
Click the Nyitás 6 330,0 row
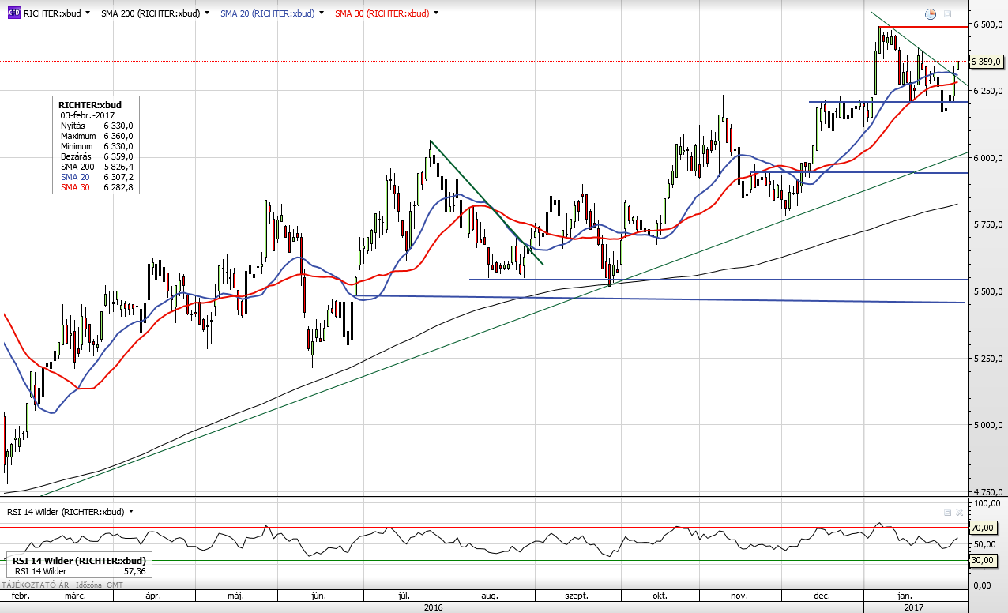point(96,126)
